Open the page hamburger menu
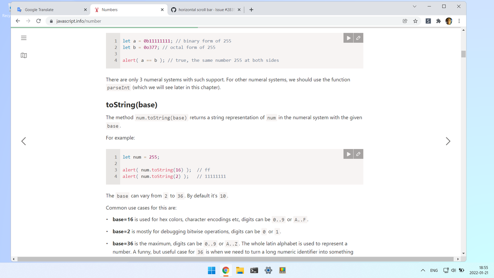Viewport: 494px width, 278px height. (x=24, y=38)
